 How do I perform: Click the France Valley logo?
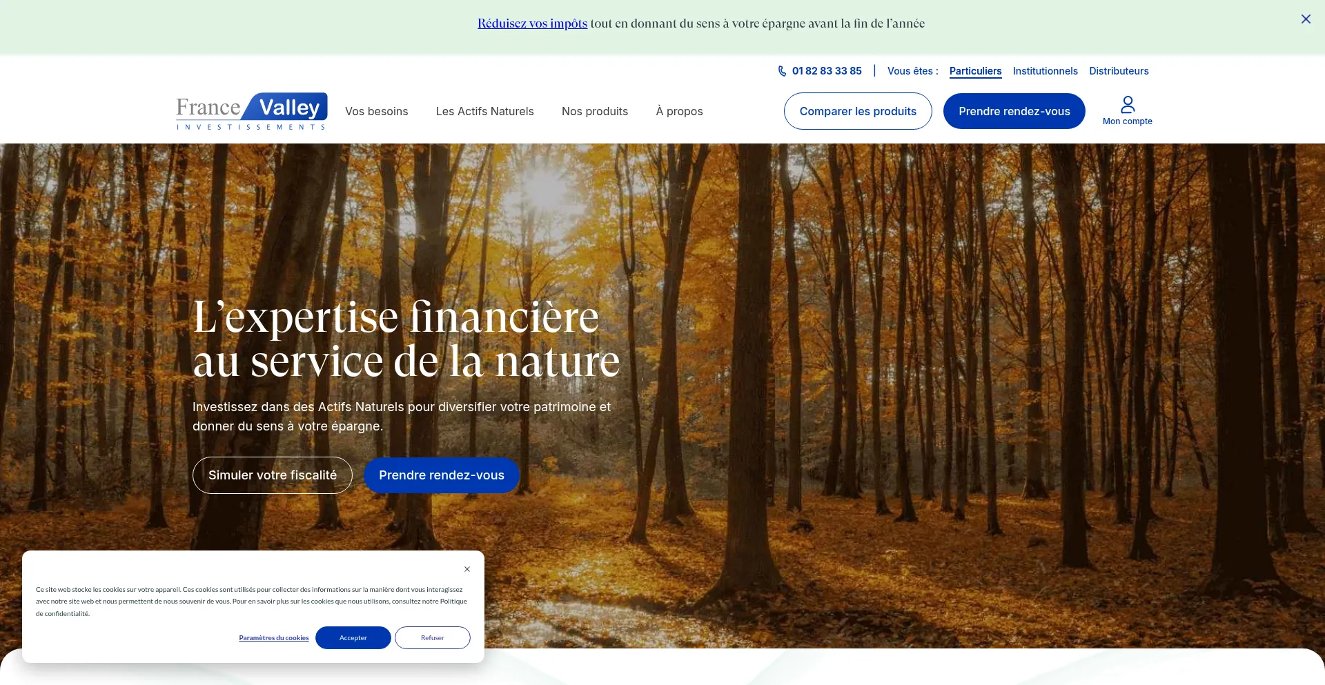[251, 111]
